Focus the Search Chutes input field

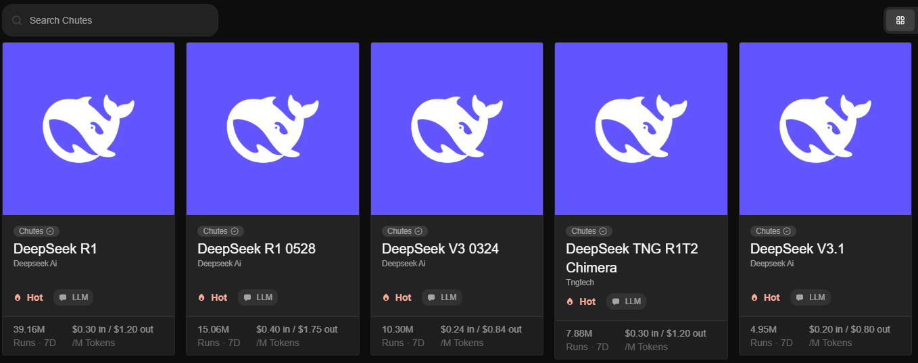(x=115, y=20)
